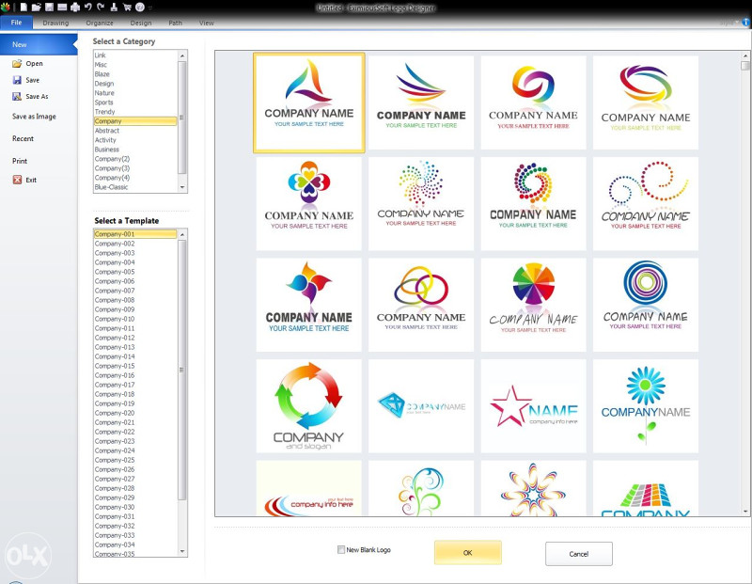Viewport: 752px width, 584px height.
Task: Select the Blue-Classic category
Action: tap(135, 187)
